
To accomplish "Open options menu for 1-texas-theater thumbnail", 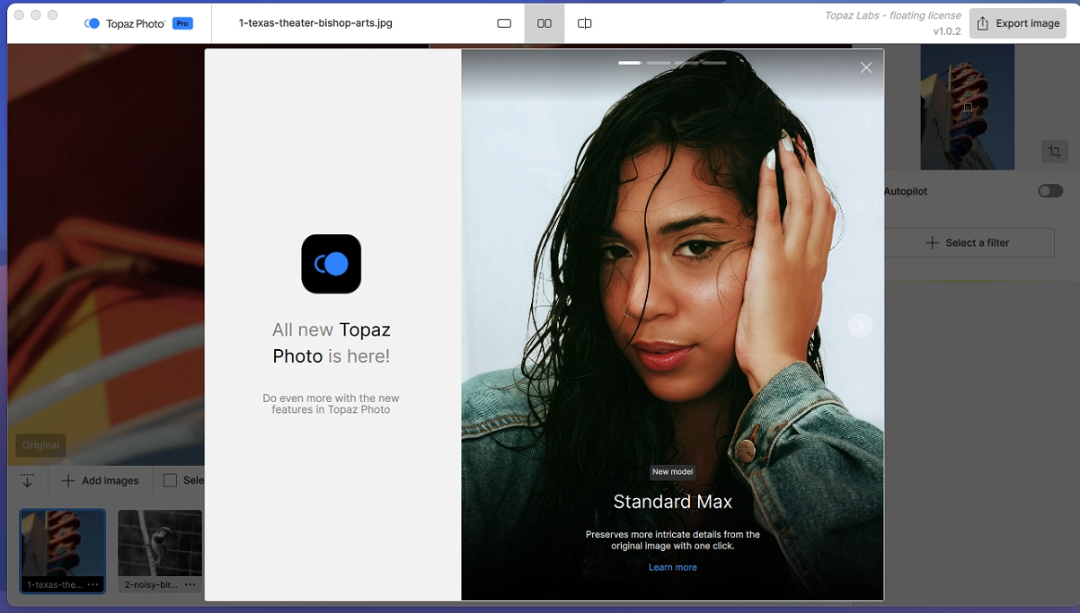I will [x=93, y=584].
